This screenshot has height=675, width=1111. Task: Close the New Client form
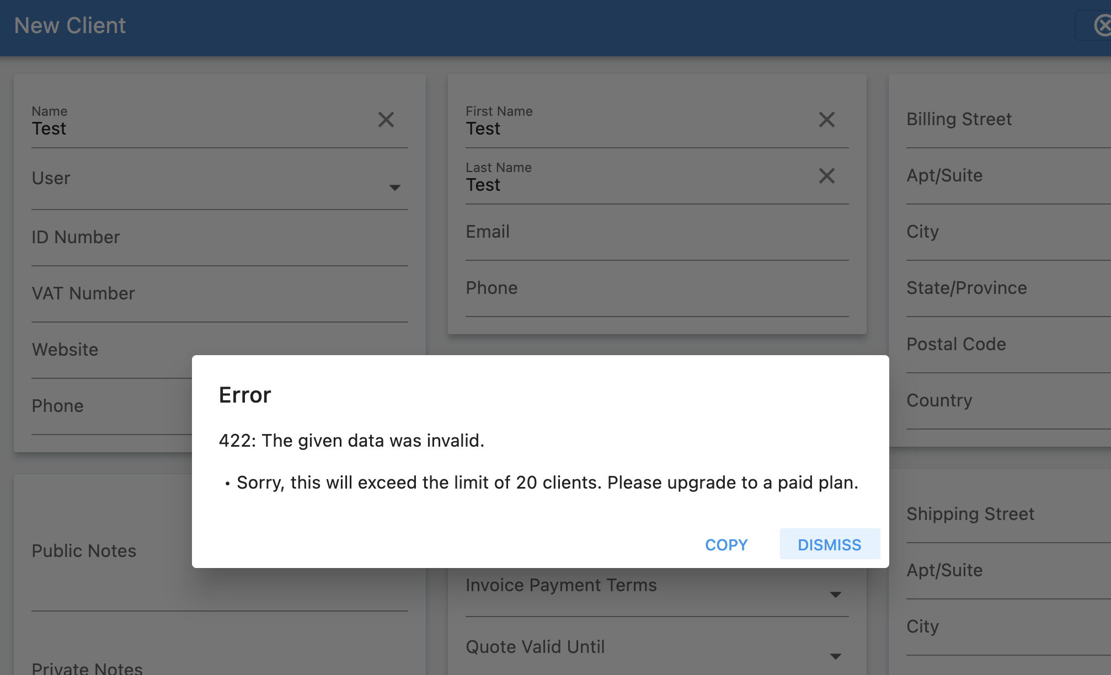click(1102, 25)
